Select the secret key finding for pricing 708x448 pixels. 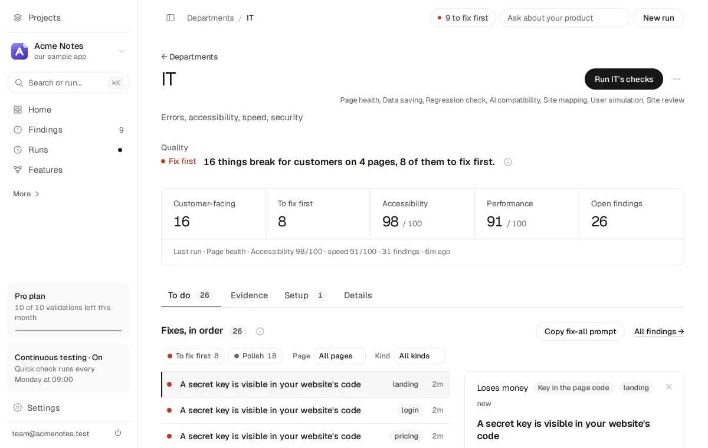(x=306, y=436)
